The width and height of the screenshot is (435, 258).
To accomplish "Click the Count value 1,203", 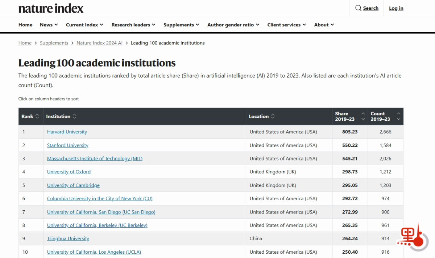I will click(x=385, y=185).
